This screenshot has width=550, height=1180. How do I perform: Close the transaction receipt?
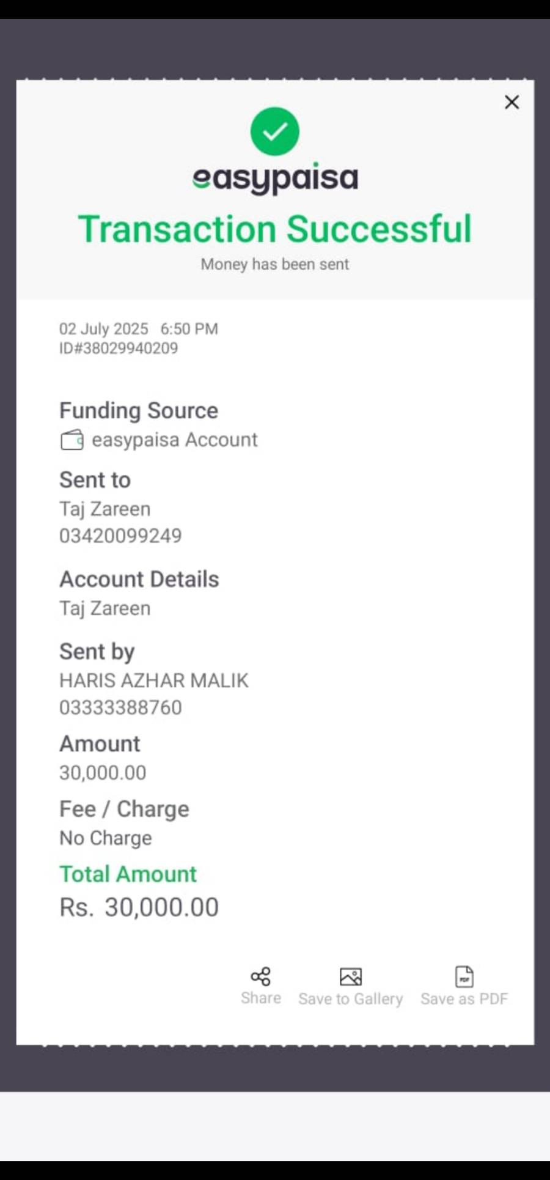[512, 102]
